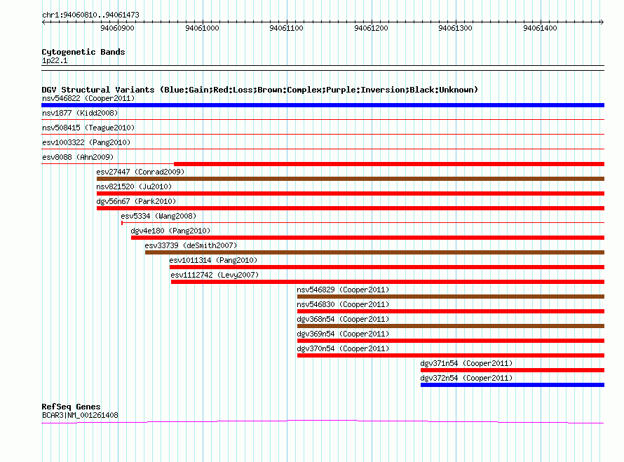Click the magenta BCAR3 gene line

coord(323,421)
